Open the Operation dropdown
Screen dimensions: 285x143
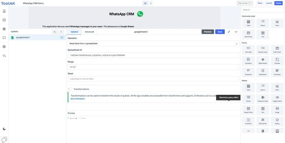154,43
